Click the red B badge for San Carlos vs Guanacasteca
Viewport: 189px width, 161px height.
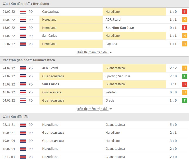pyautogui.click(x=184, y=84)
